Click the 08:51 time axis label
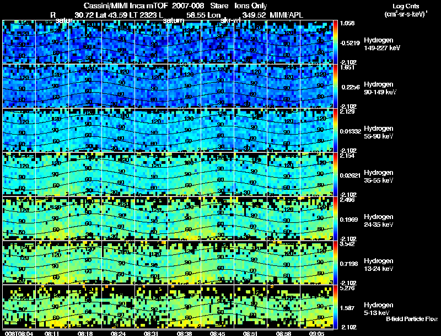This screenshot has width=441, height=336. (x=250, y=333)
